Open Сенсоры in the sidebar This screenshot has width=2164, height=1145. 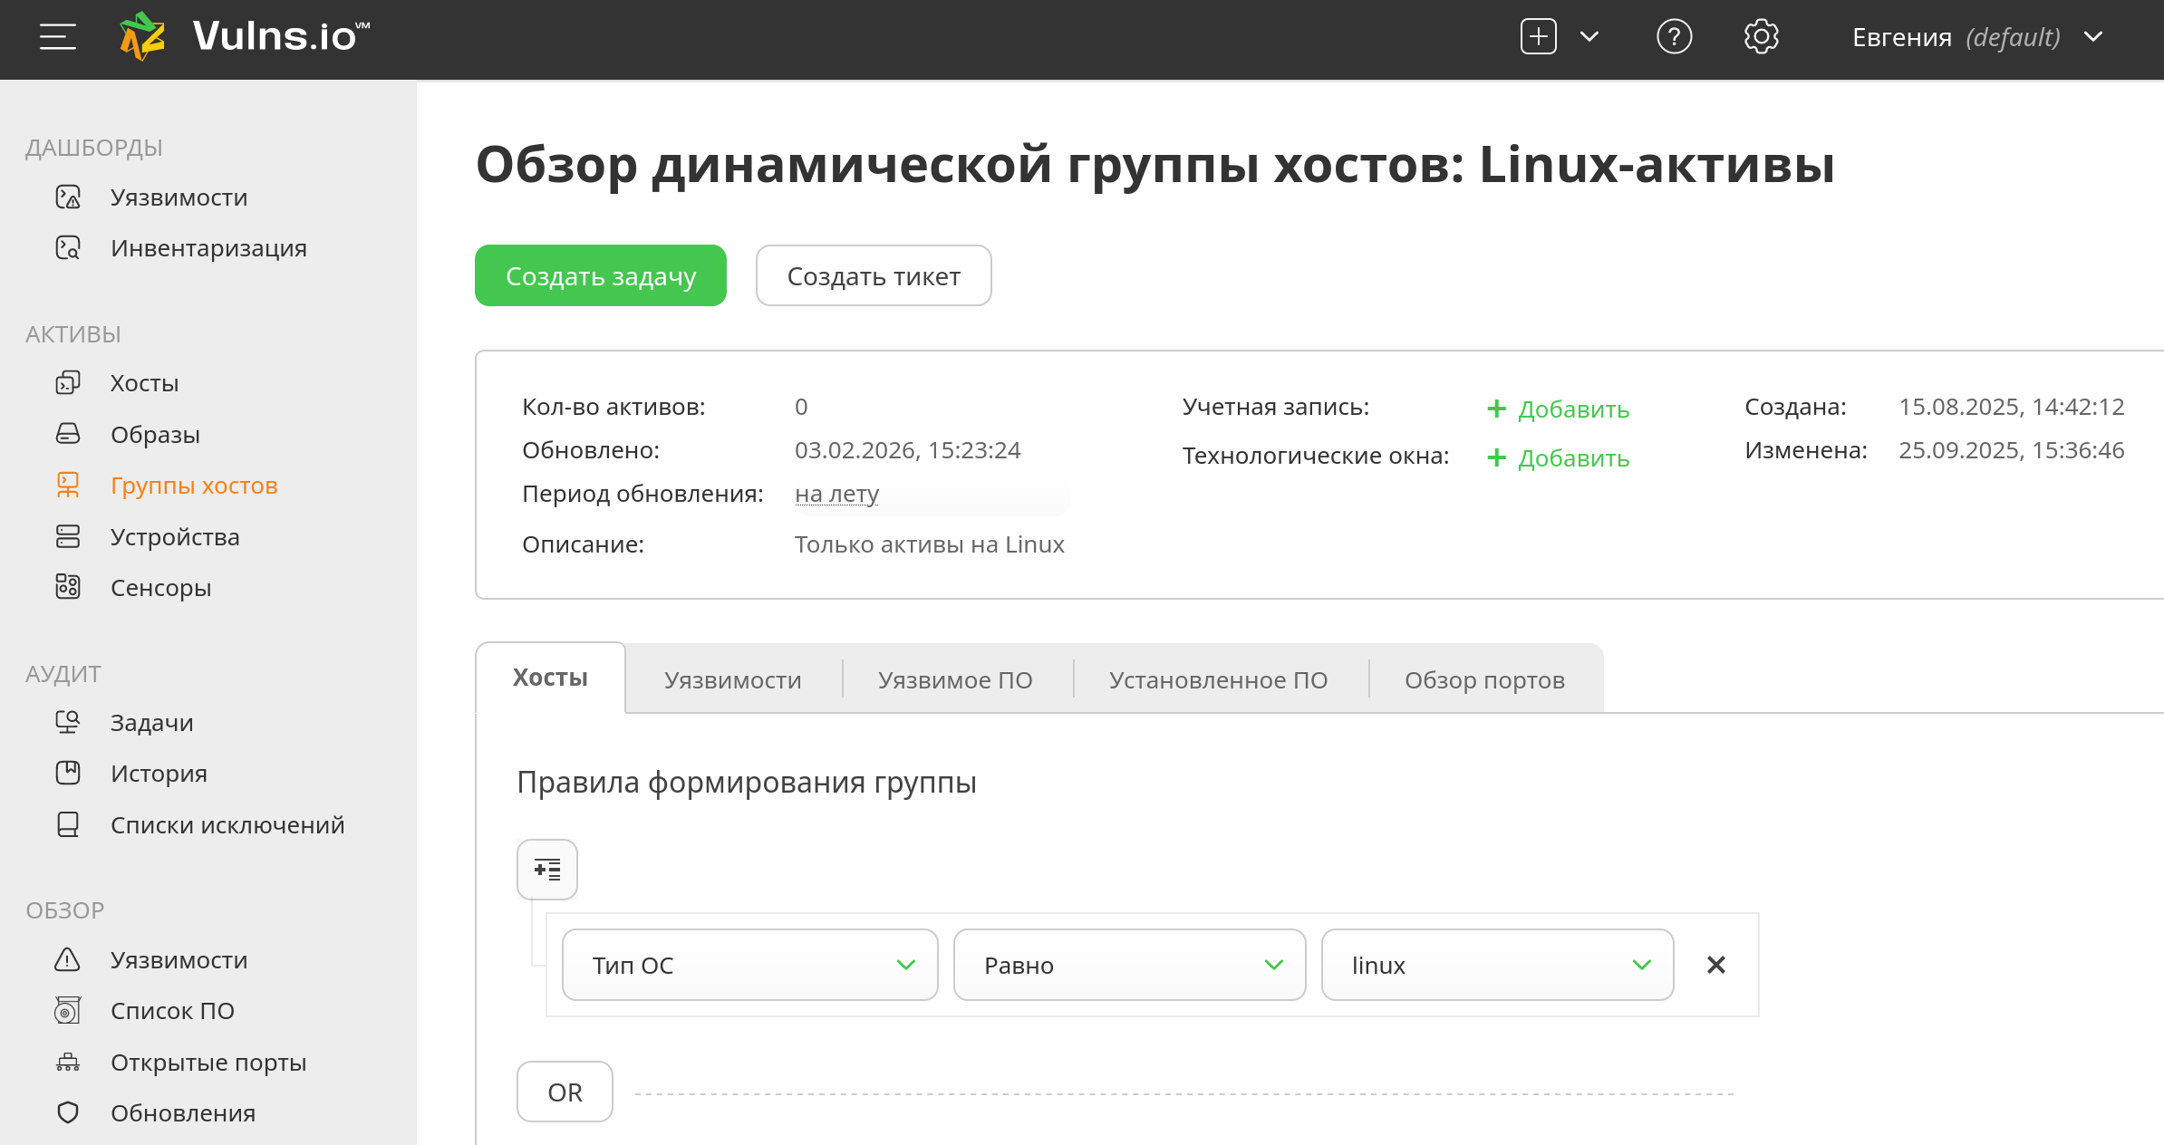(x=160, y=588)
